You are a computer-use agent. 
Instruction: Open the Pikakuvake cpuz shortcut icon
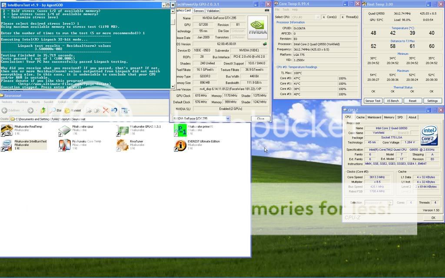(65, 130)
